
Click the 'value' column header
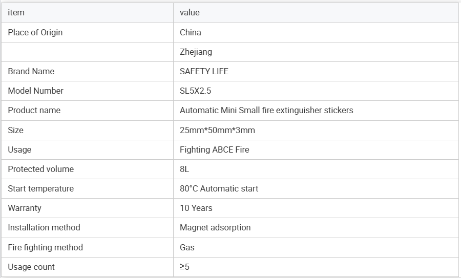click(x=190, y=12)
